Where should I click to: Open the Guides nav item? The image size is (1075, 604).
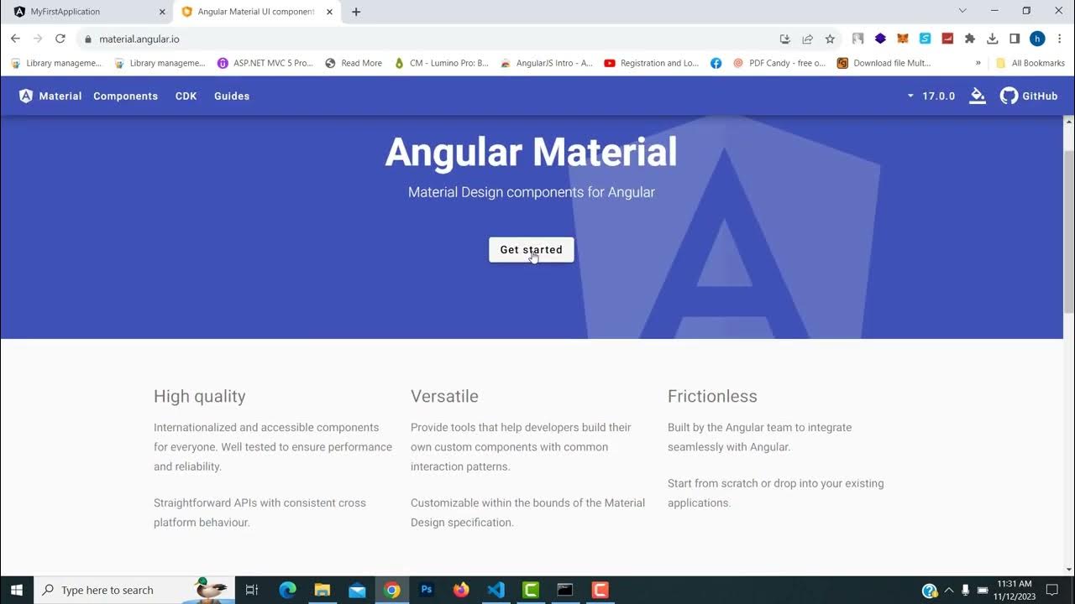click(232, 96)
